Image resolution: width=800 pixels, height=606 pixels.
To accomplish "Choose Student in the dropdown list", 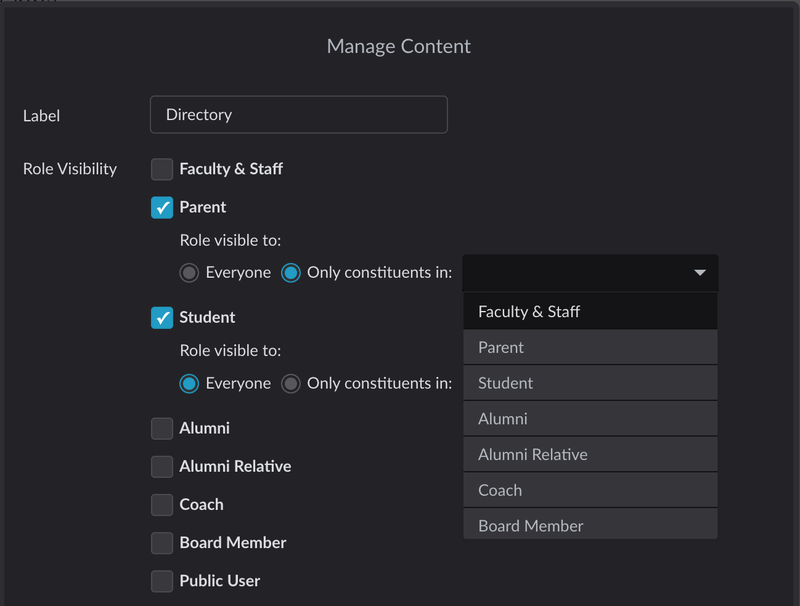I will point(590,383).
